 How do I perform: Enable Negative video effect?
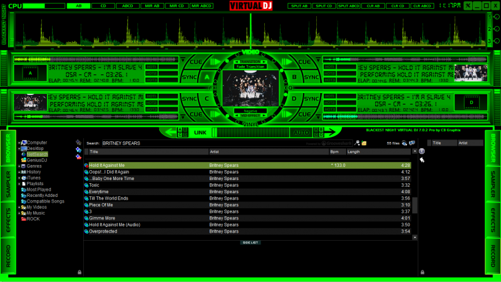click(x=250, y=111)
